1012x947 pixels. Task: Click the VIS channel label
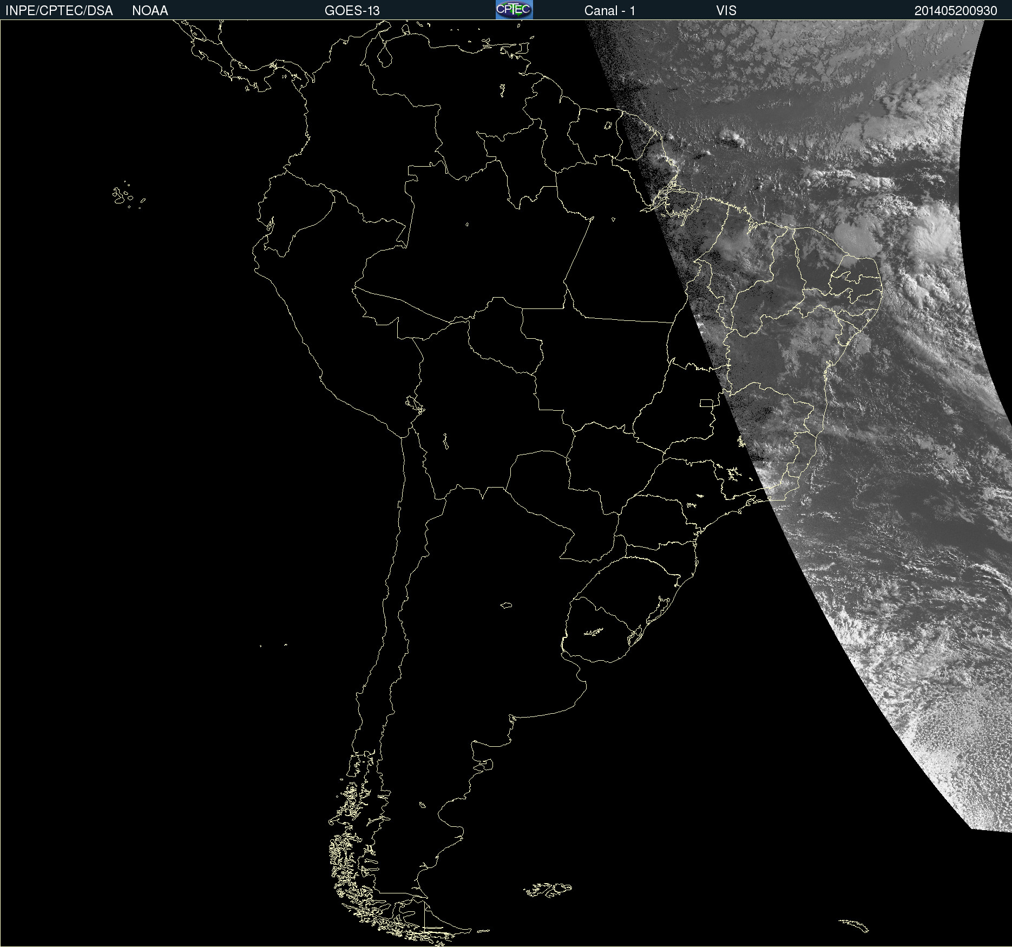pyautogui.click(x=726, y=11)
